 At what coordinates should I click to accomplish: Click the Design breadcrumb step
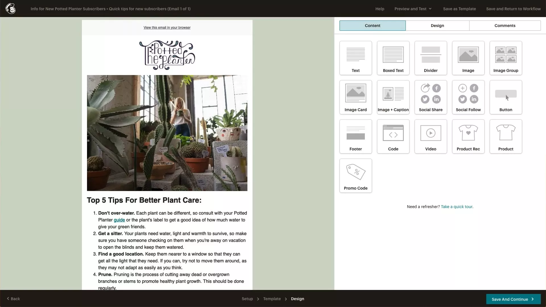pyautogui.click(x=297, y=299)
